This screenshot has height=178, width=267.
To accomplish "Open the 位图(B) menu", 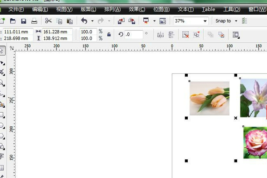I will point(161,9).
